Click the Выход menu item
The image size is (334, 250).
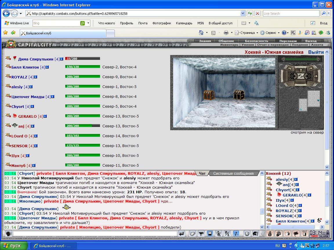[x=311, y=41]
